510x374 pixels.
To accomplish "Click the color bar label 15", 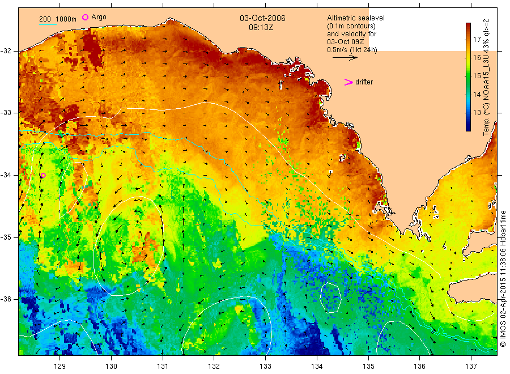I will pos(477,76).
